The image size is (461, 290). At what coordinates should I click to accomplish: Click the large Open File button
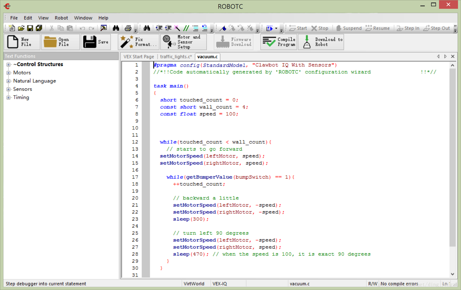[x=60, y=42]
